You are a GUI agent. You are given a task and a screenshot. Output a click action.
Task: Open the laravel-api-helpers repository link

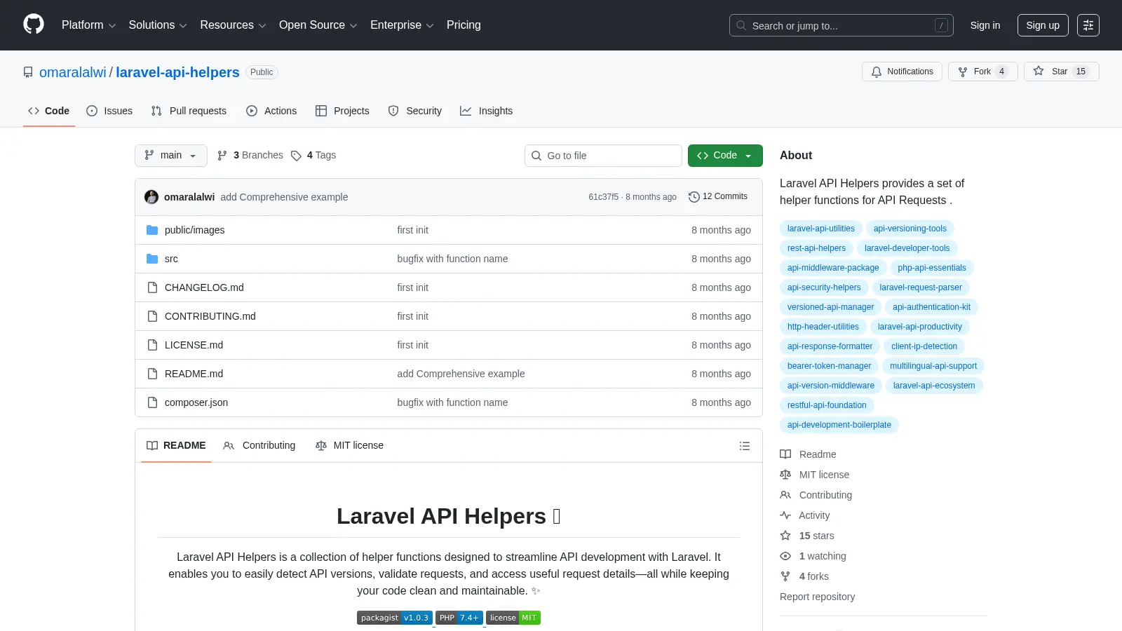(x=177, y=72)
